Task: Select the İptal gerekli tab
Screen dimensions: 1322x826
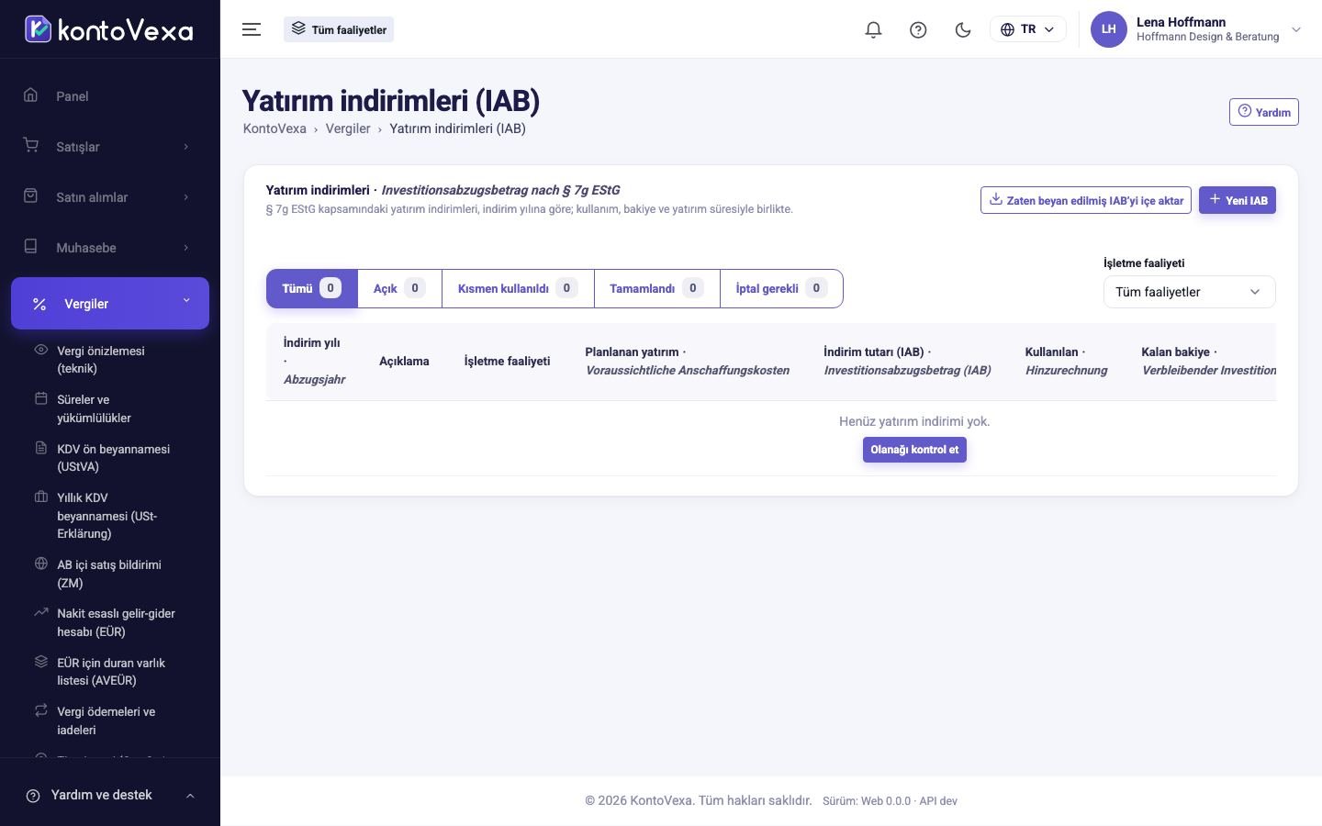Action: 781,288
